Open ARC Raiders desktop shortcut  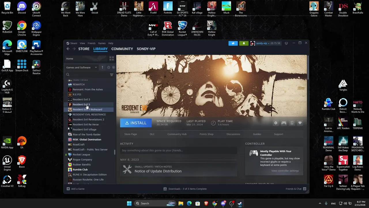(x=343, y=123)
